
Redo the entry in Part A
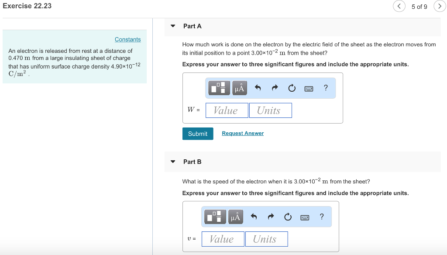274,88
